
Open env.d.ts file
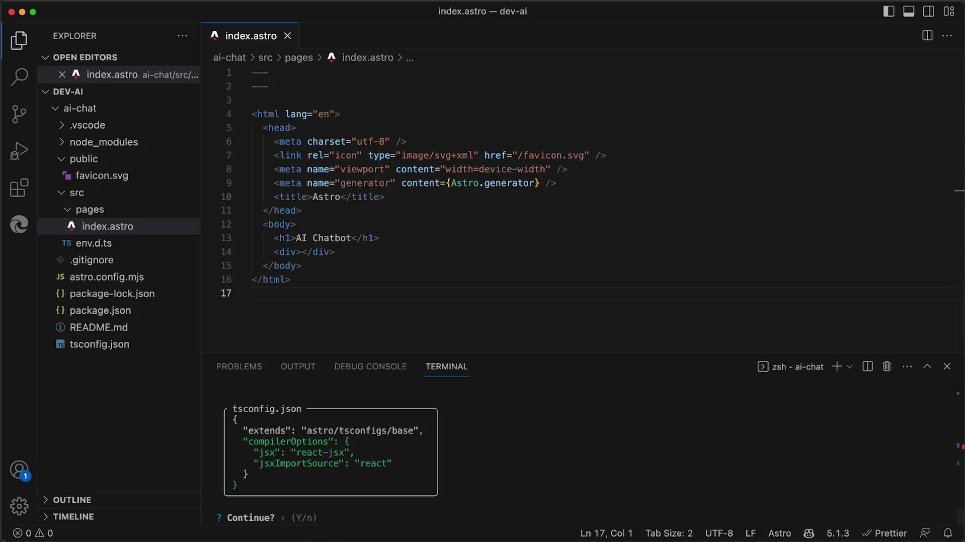[119, 243]
